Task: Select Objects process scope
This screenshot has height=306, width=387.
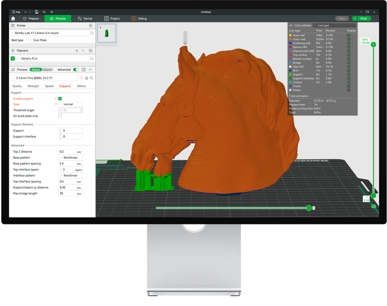Action: [47, 69]
